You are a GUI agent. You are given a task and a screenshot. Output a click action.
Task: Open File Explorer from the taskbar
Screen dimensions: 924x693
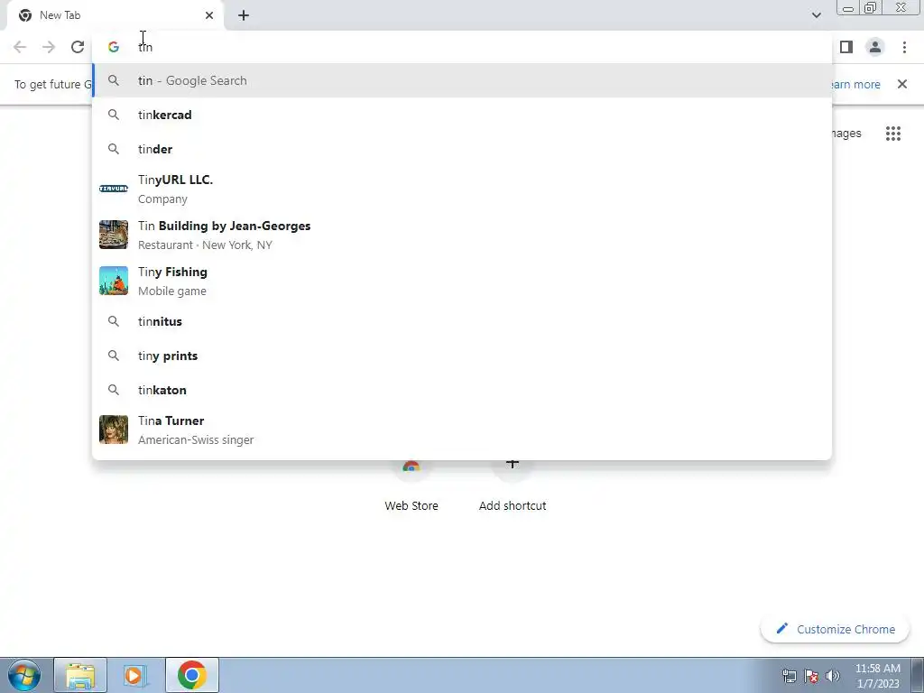click(80, 675)
